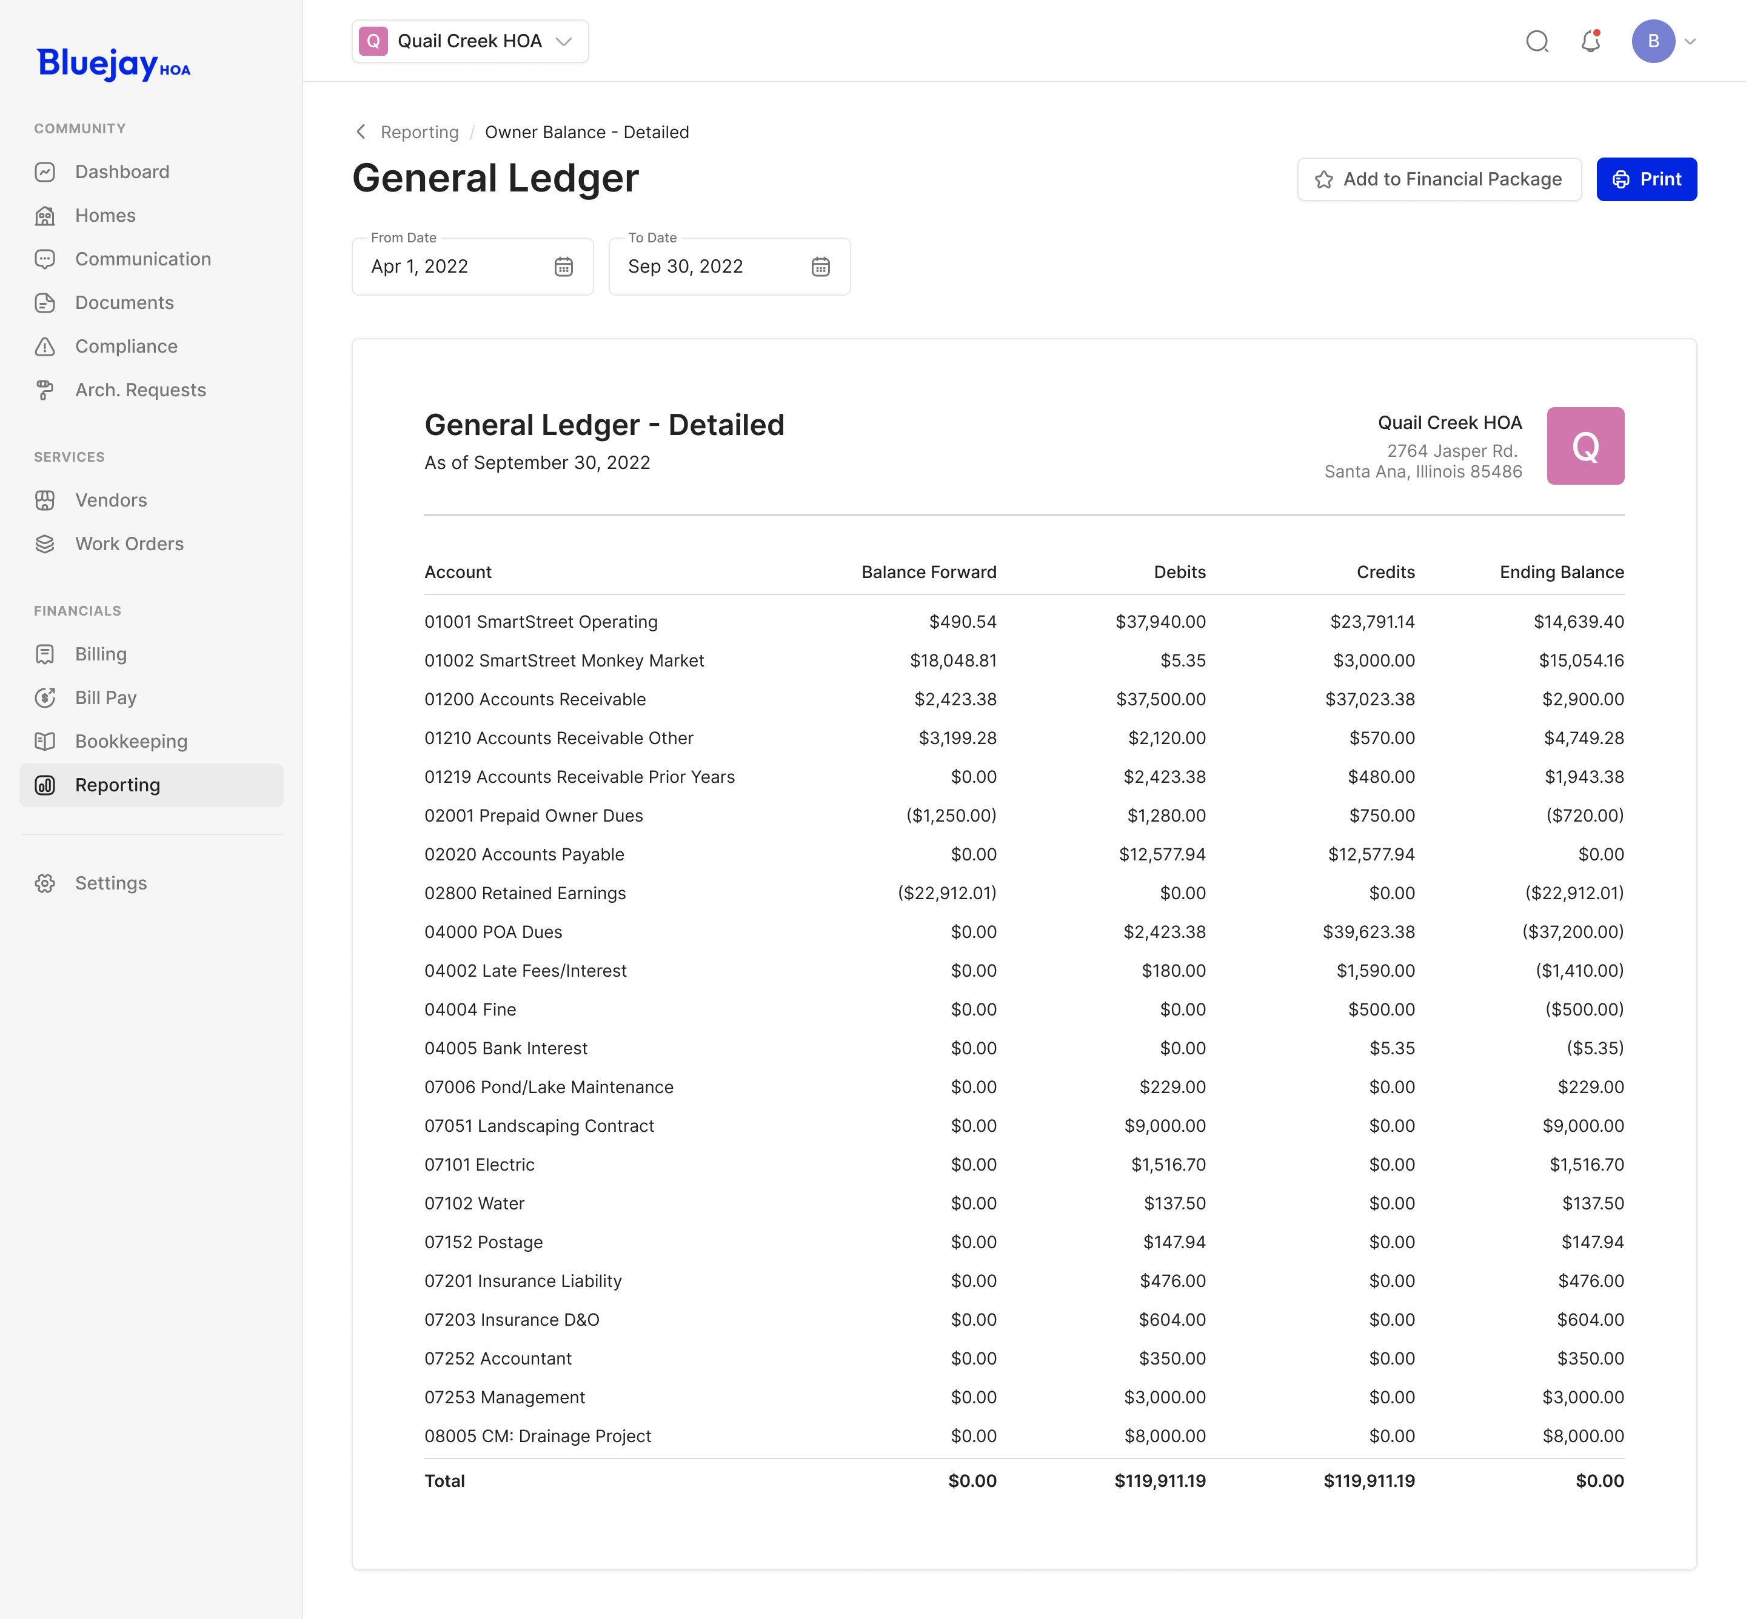Click the Reporting chart icon
The image size is (1746, 1619).
pyautogui.click(x=45, y=785)
